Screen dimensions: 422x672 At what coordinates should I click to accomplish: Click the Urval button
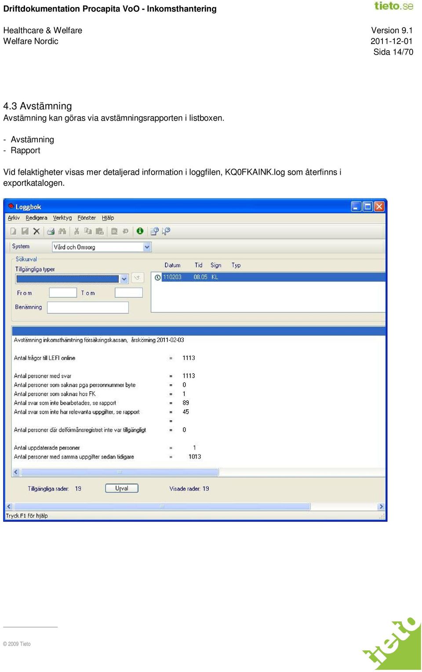click(122, 488)
